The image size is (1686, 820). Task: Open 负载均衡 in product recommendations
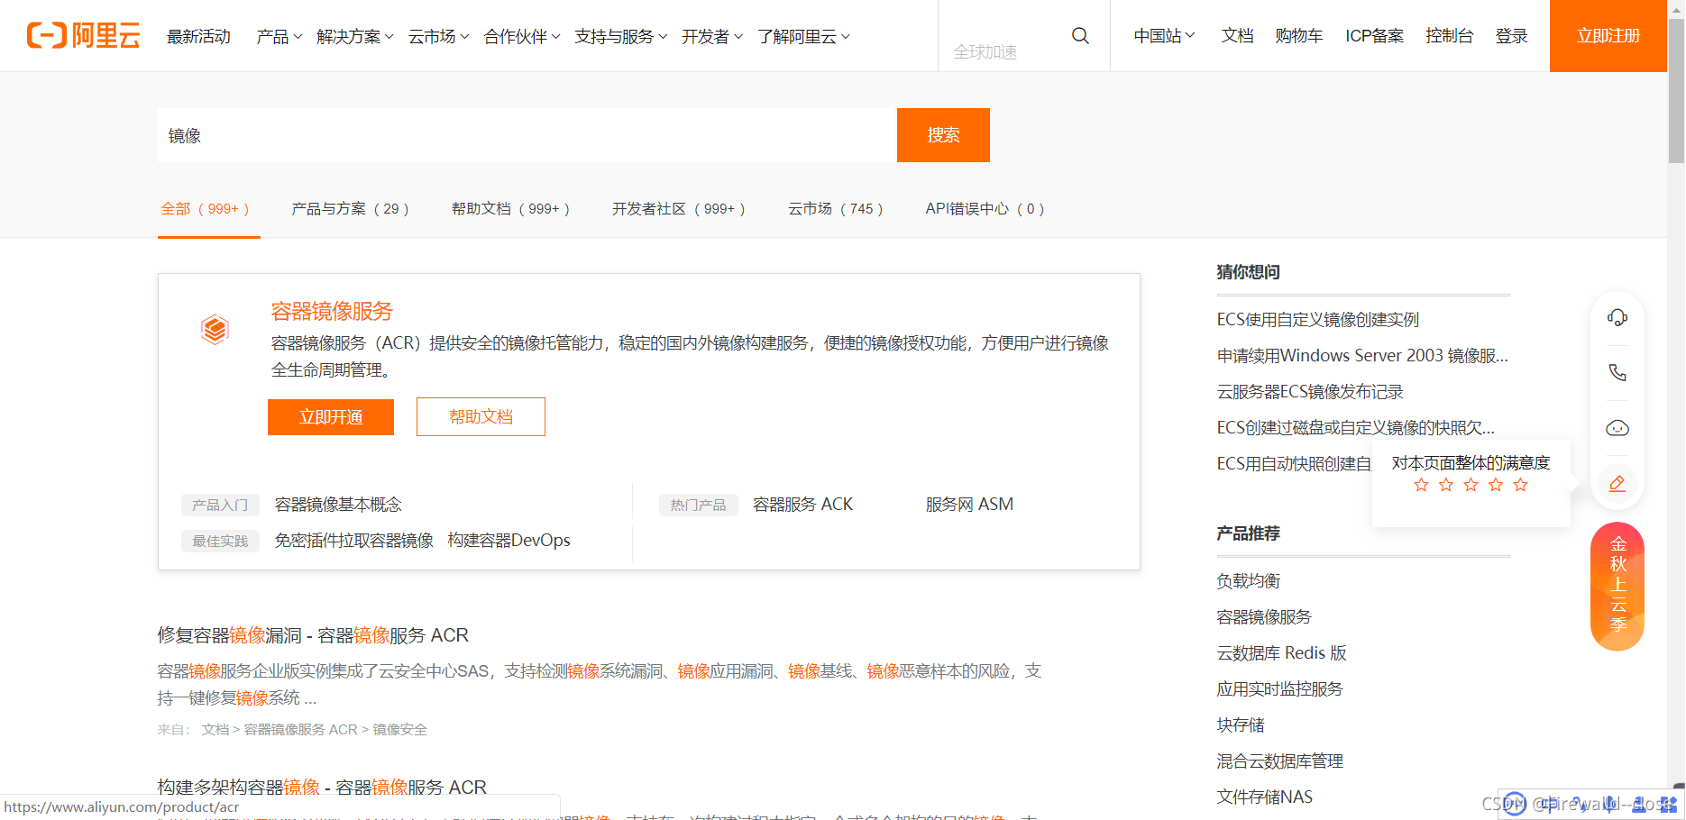pos(1248,581)
